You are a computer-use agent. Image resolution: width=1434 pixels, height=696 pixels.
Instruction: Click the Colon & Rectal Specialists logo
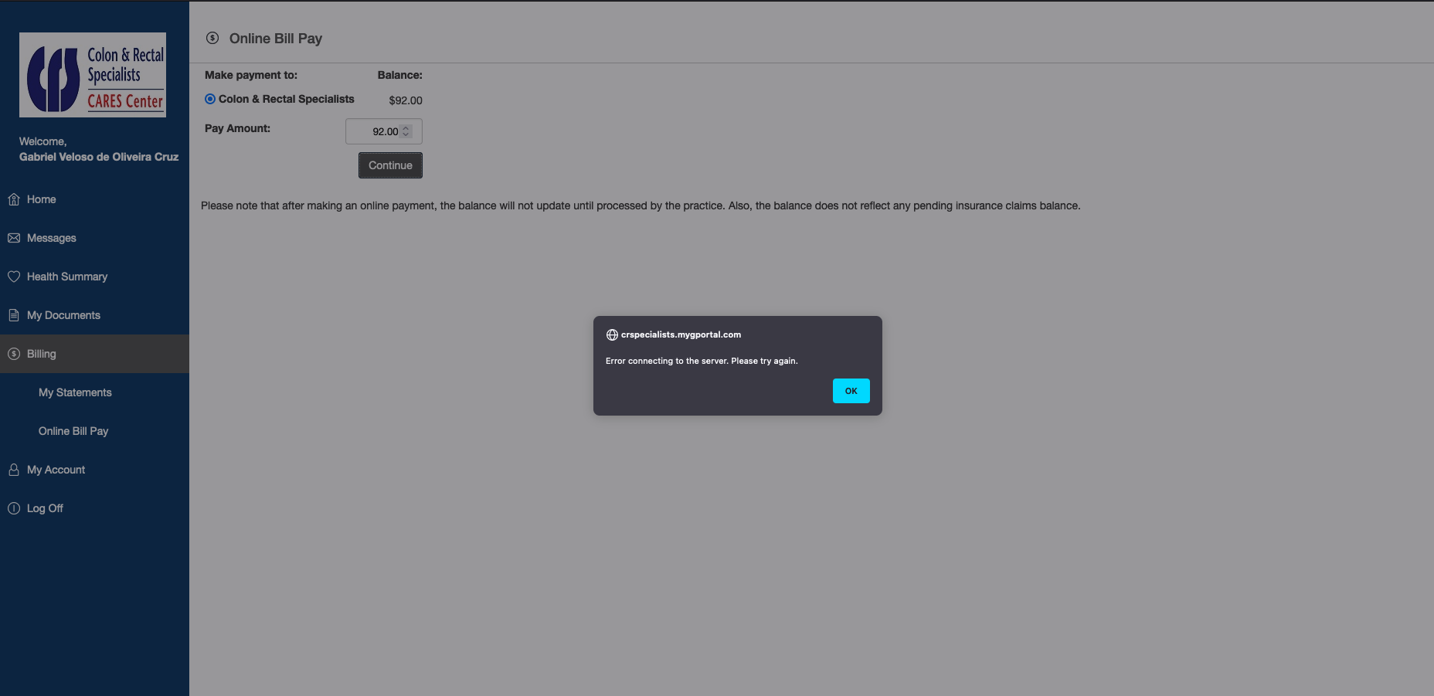pos(93,75)
